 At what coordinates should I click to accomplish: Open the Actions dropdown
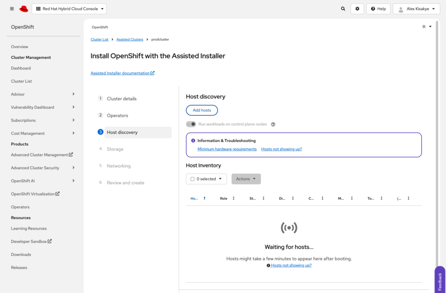[x=246, y=179]
